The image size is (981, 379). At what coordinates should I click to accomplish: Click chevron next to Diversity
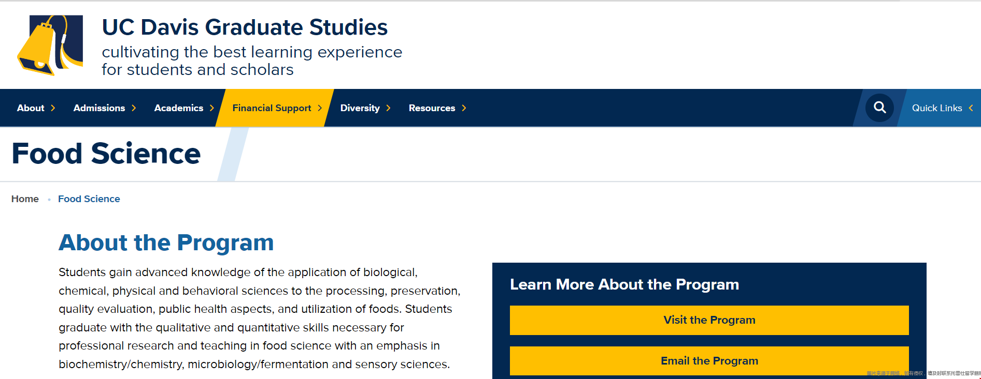pyautogui.click(x=388, y=108)
